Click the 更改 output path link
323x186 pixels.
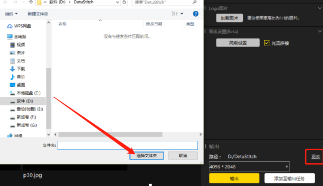pos(315,157)
